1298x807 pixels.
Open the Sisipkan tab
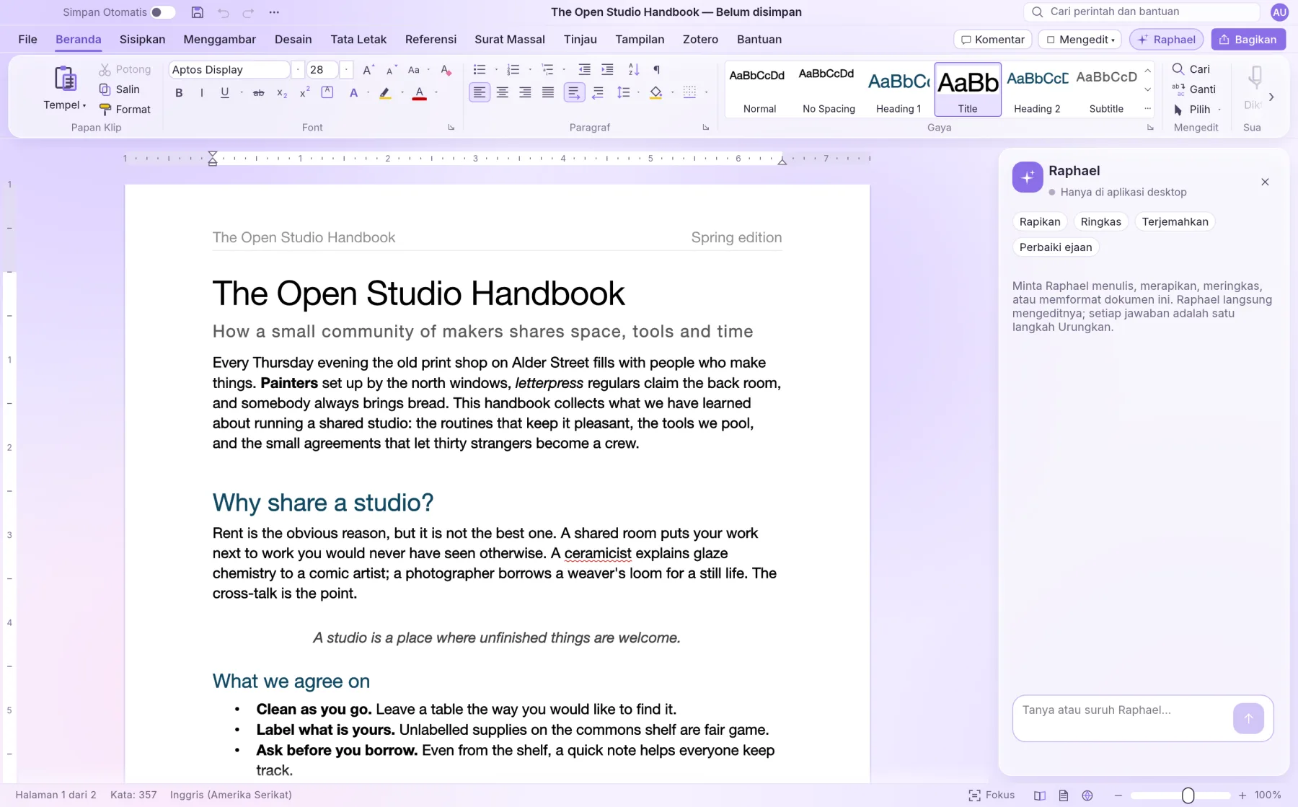point(142,40)
